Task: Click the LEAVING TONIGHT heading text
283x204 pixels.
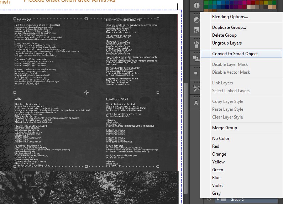Action: pyautogui.click(x=117, y=99)
